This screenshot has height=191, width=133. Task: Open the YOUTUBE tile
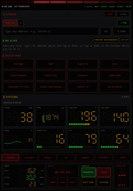tap(18, 64)
